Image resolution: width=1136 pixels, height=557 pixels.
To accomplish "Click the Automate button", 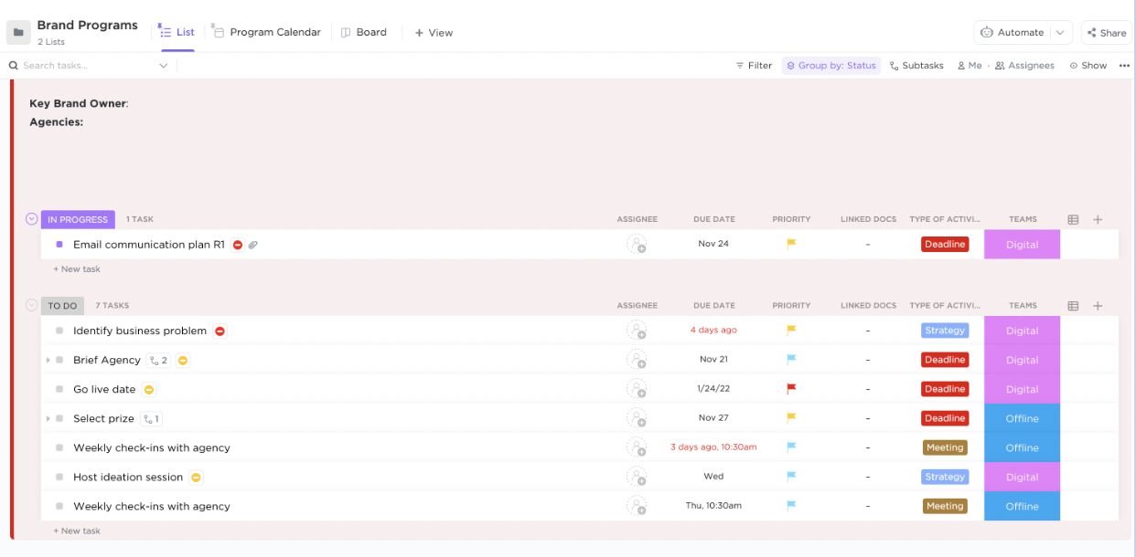I will click(1013, 32).
